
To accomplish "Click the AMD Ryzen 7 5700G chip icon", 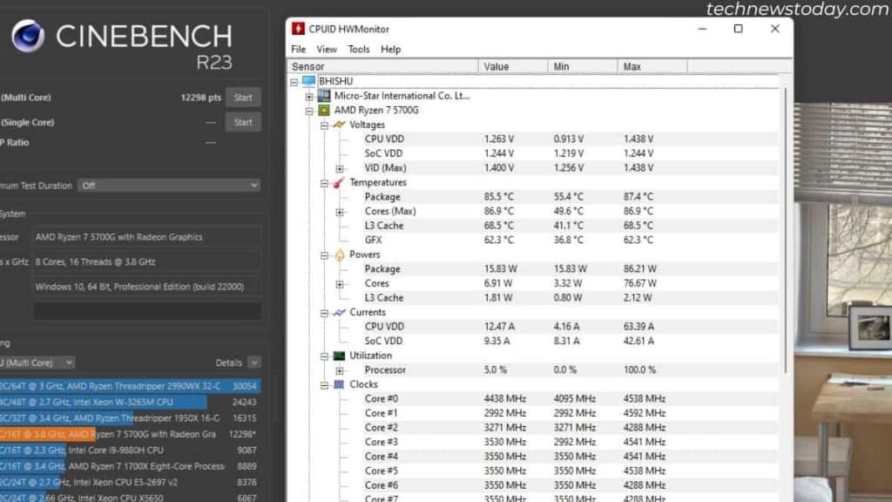I will pyautogui.click(x=324, y=111).
